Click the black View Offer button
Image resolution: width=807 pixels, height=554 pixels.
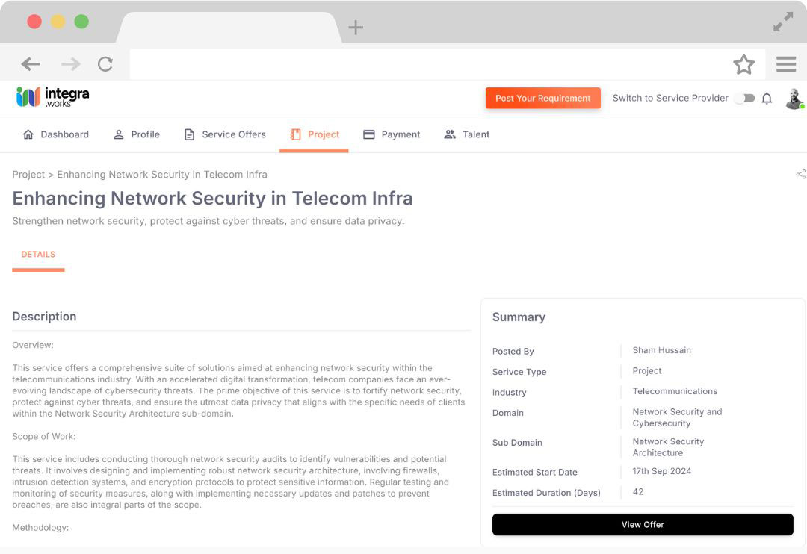click(643, 525)
